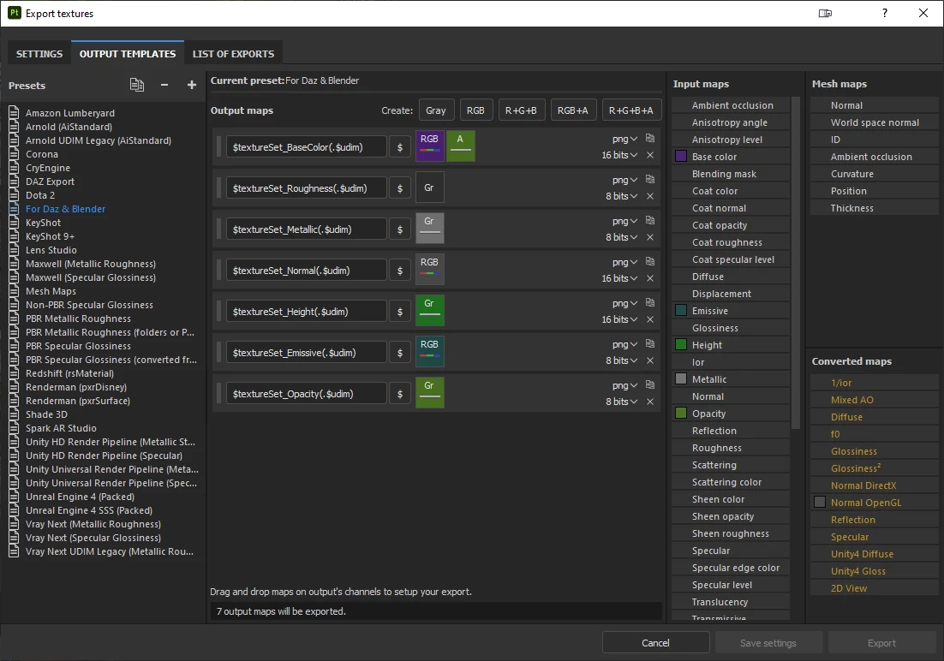Image resolution: width=944 pixels, height=661 pixels.
Task: Create a Gray output map
Action: 436,110
